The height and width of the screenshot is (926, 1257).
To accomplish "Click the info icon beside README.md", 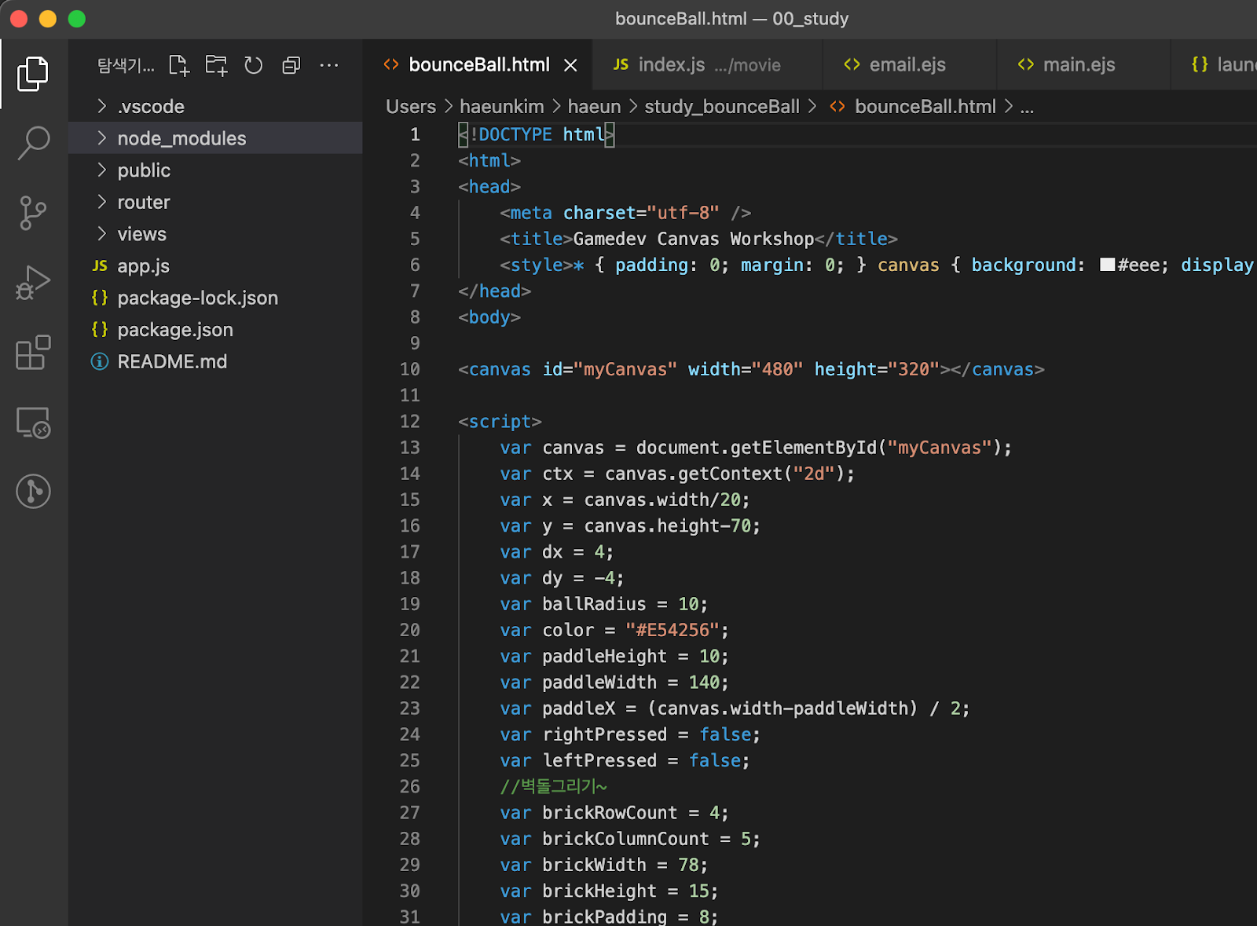I will 100,361.
